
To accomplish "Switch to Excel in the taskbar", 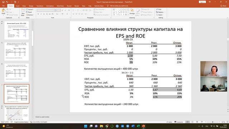I will pos(138,126).
